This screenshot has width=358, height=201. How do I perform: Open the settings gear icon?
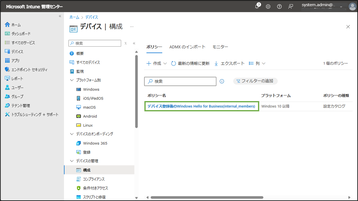[268, 7]
